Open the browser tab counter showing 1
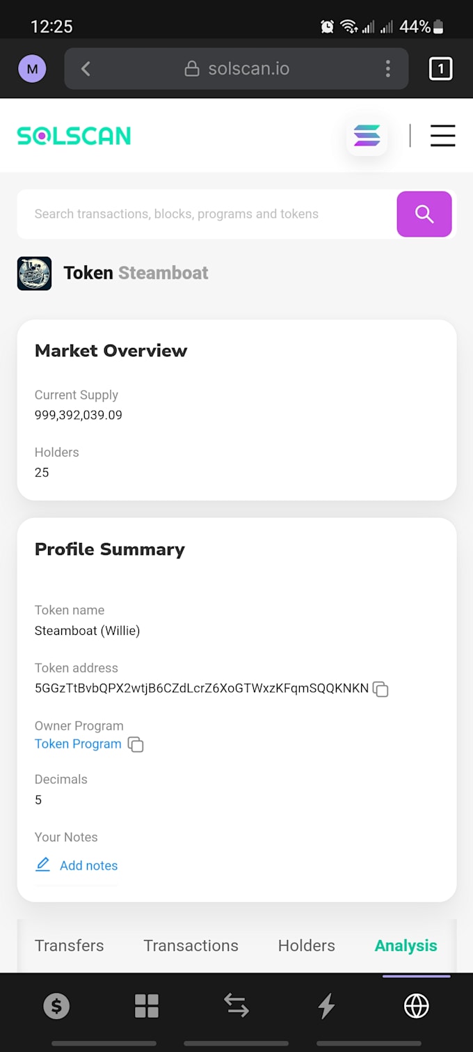The image size is (473, 1052). 440,68
